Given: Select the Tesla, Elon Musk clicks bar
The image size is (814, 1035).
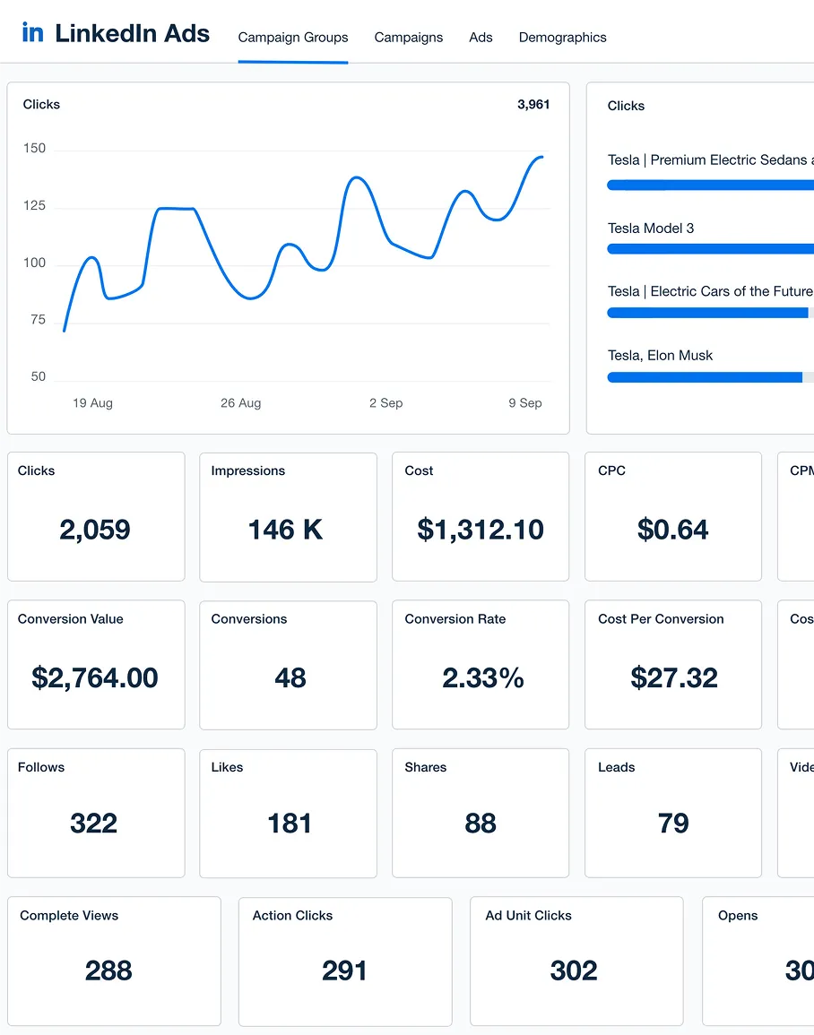Looking at the screenshot, I should tap(710, 377).
